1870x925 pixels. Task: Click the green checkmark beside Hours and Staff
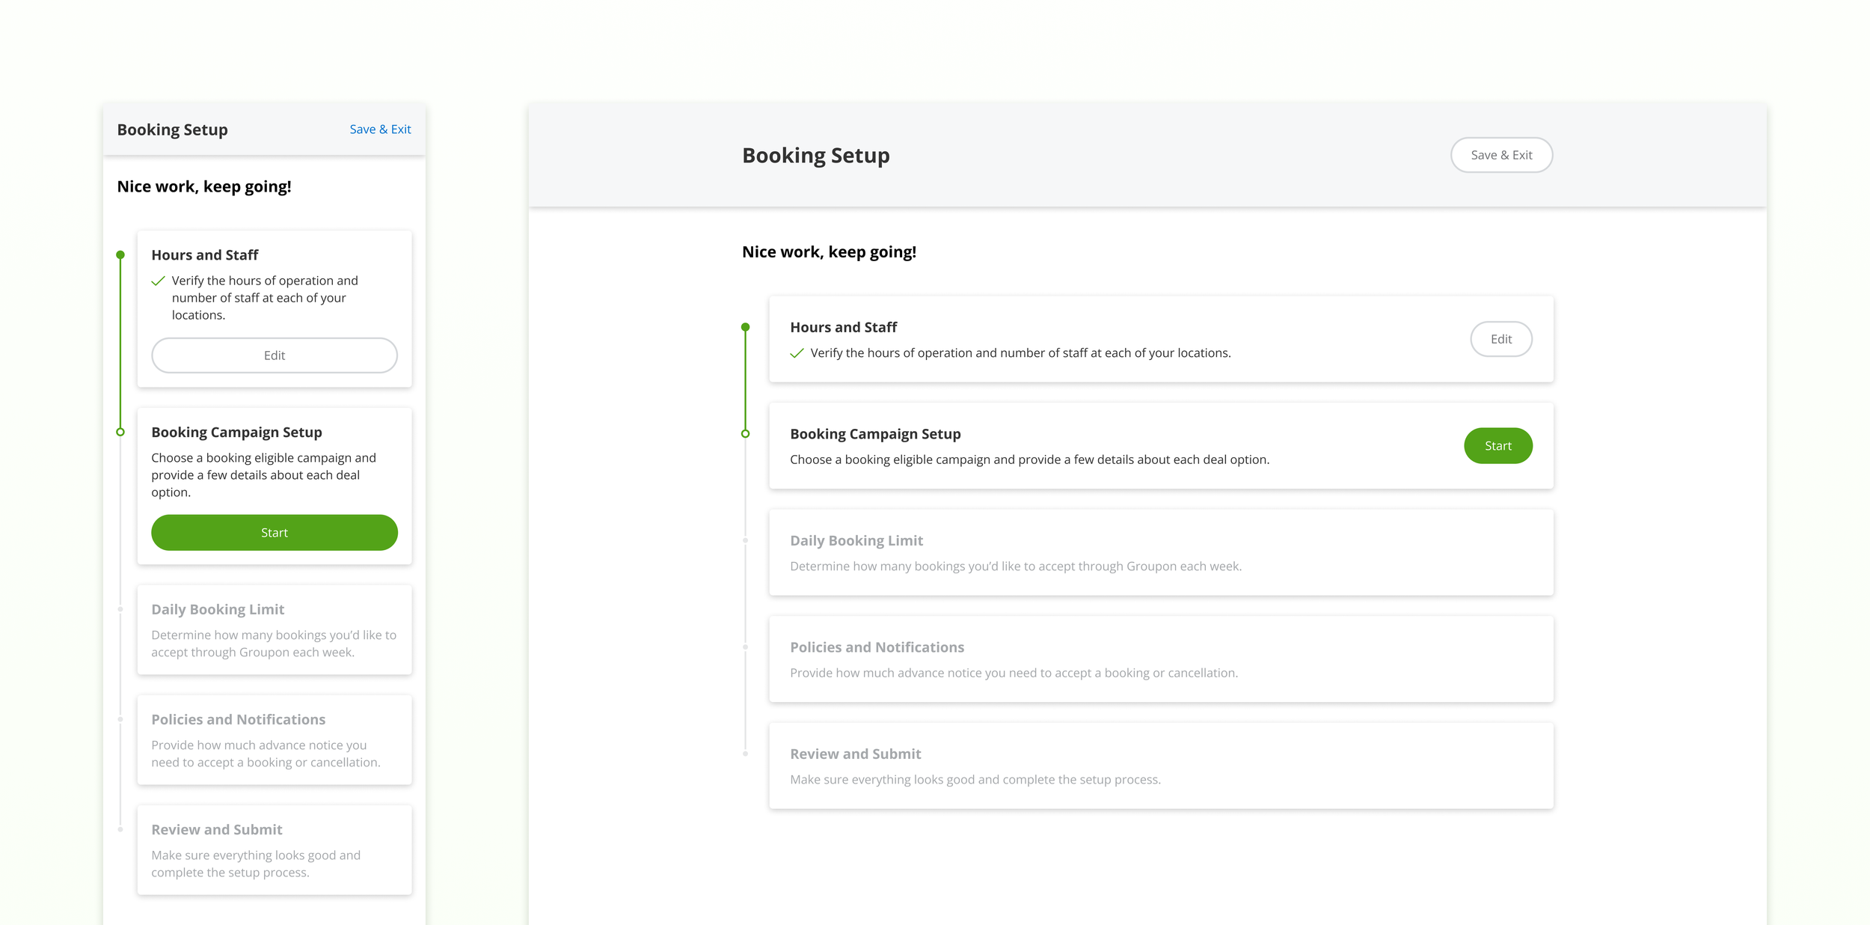tap(797, 352)
